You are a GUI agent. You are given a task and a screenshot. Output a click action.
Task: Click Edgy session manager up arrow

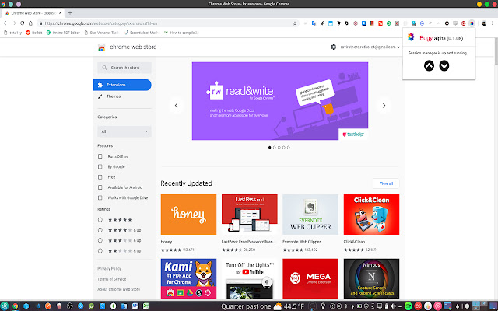click(x=429, y=65)
